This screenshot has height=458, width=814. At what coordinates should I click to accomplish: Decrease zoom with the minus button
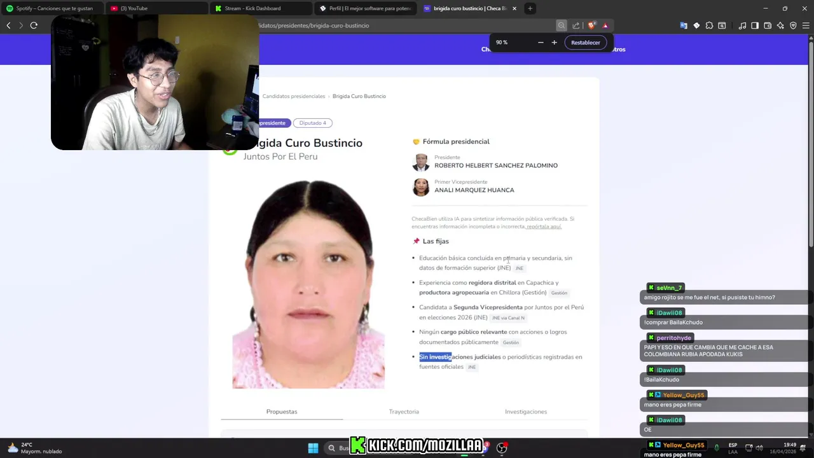pos(541,43)
